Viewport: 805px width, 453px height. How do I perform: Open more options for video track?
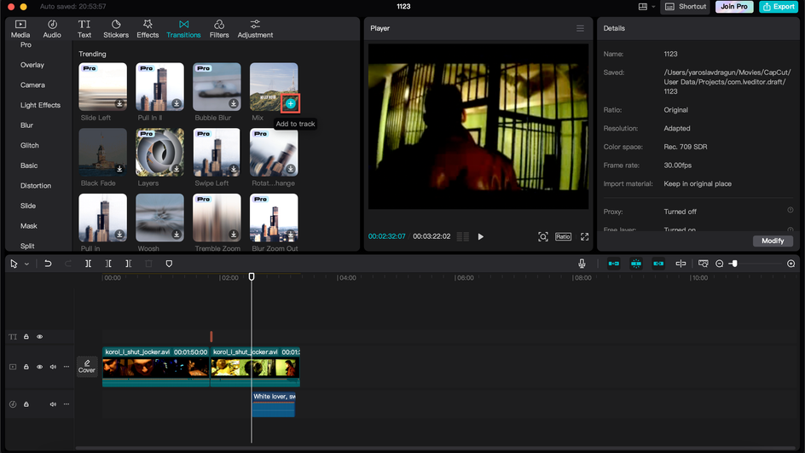[x=67, y=367]
